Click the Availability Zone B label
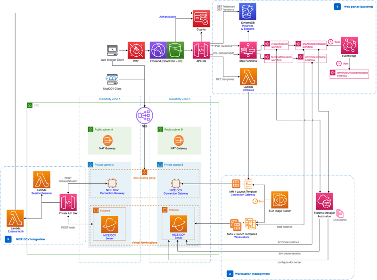 [180, 99]
